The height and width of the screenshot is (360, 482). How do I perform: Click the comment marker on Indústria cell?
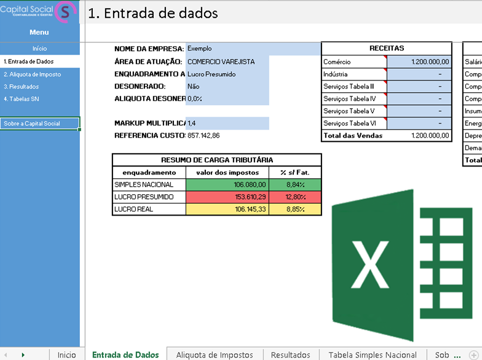click(x=385, y=70)
